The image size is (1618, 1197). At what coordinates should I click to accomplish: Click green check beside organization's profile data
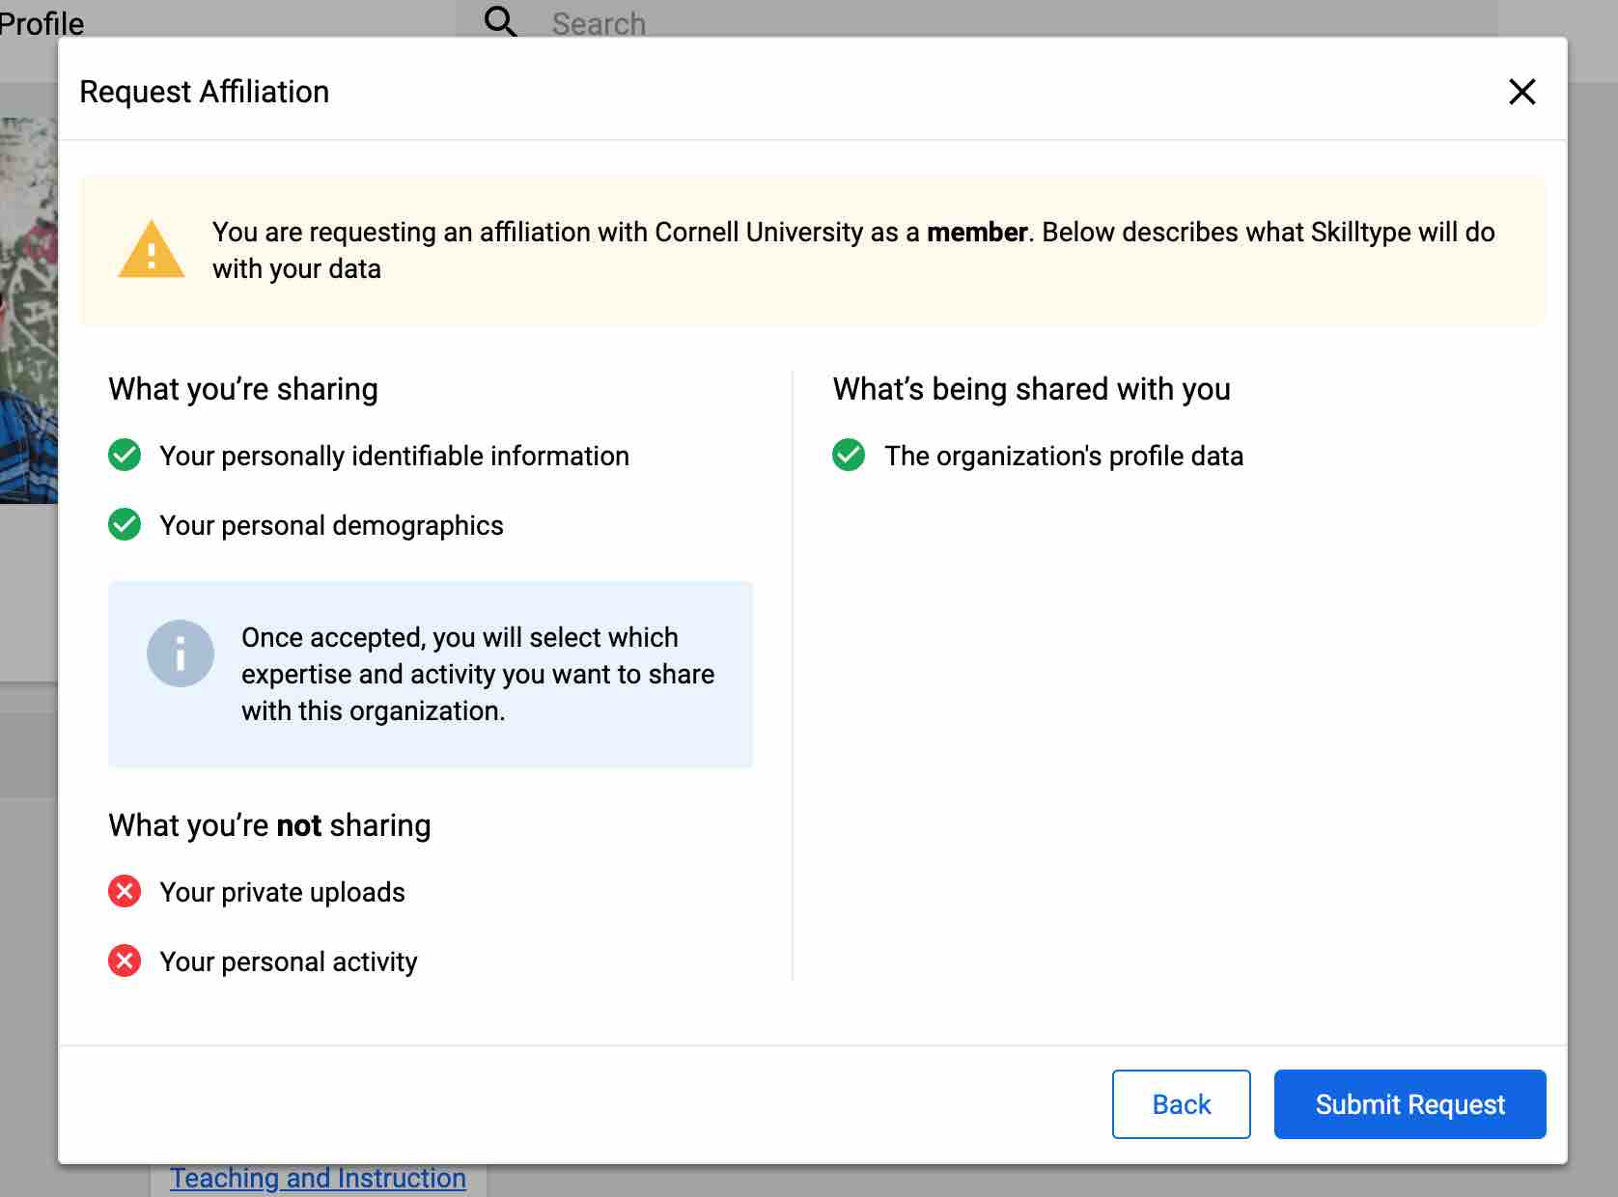click(x=849, y=455)
